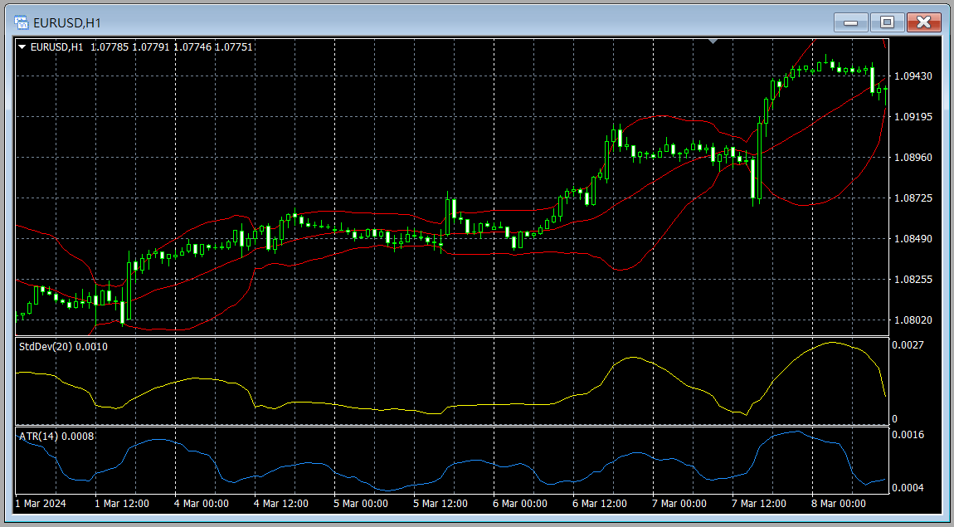Click the 6 Mar 12:00 time label
Viewport: 954px width, 527px height.
pos(600,504)
